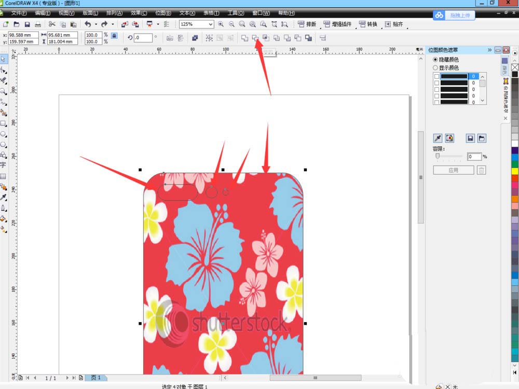This screenshot has height=389, width=519.
Task: Click the Combine objects icon
Action: tap(195, 38)
